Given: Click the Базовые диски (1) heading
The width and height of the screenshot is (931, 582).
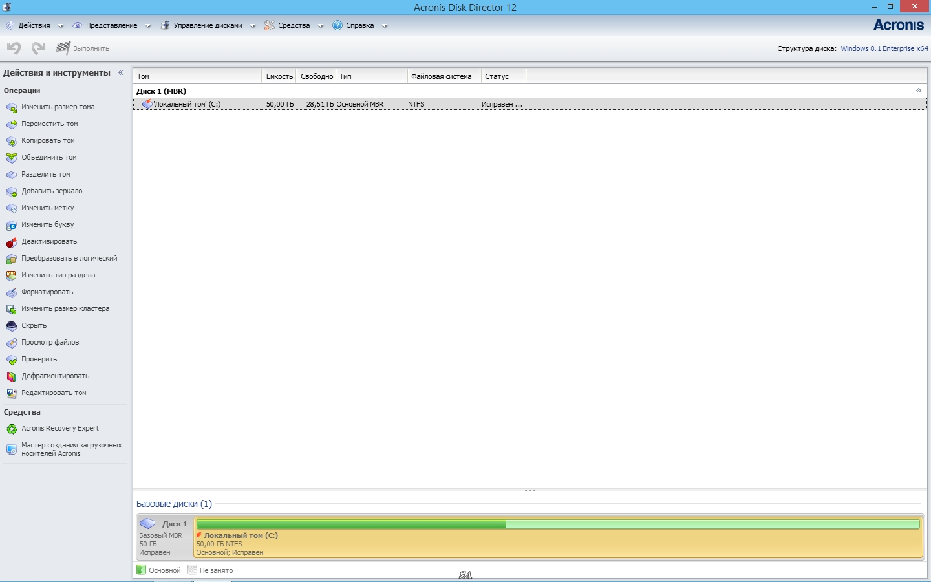Looking at the screenshot, I should tap(174, 504).
